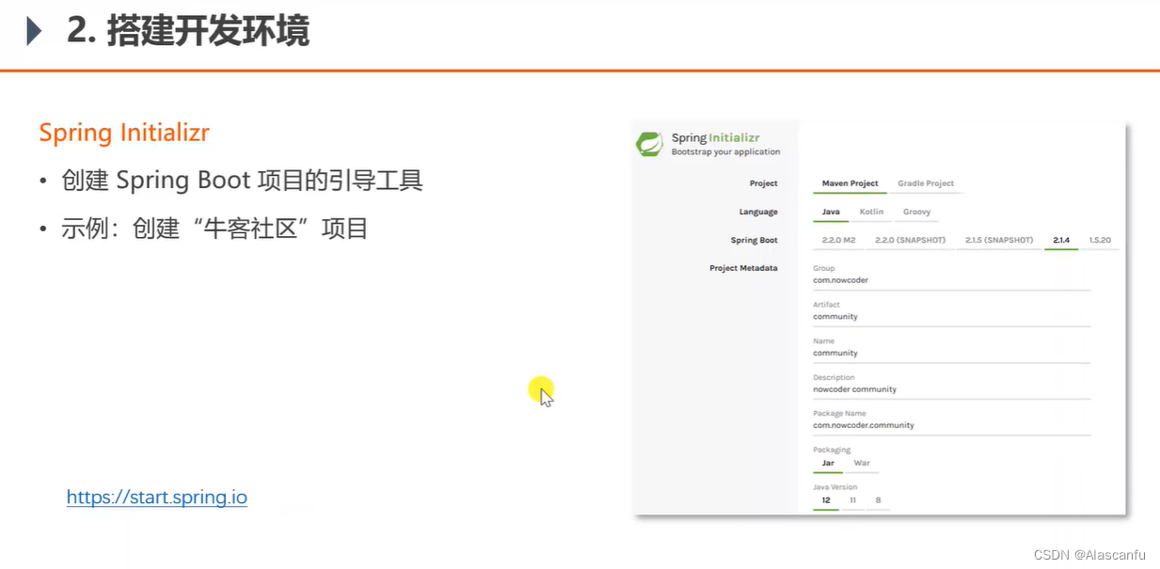Select Maven Project option

click(850, 183)
